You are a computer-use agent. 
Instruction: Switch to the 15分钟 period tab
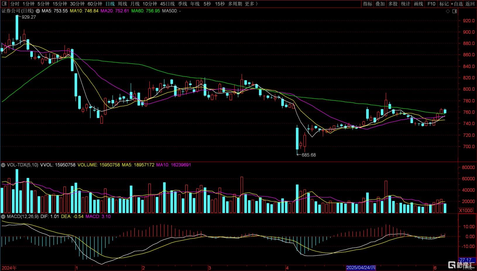[60, 4]
